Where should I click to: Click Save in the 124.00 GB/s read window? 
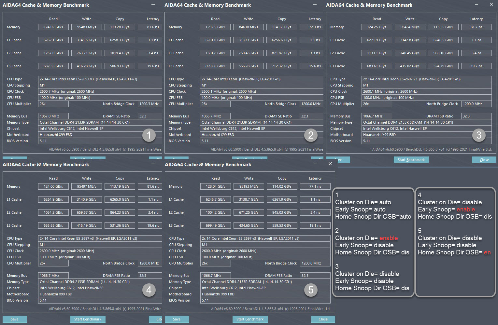point(15,319)
